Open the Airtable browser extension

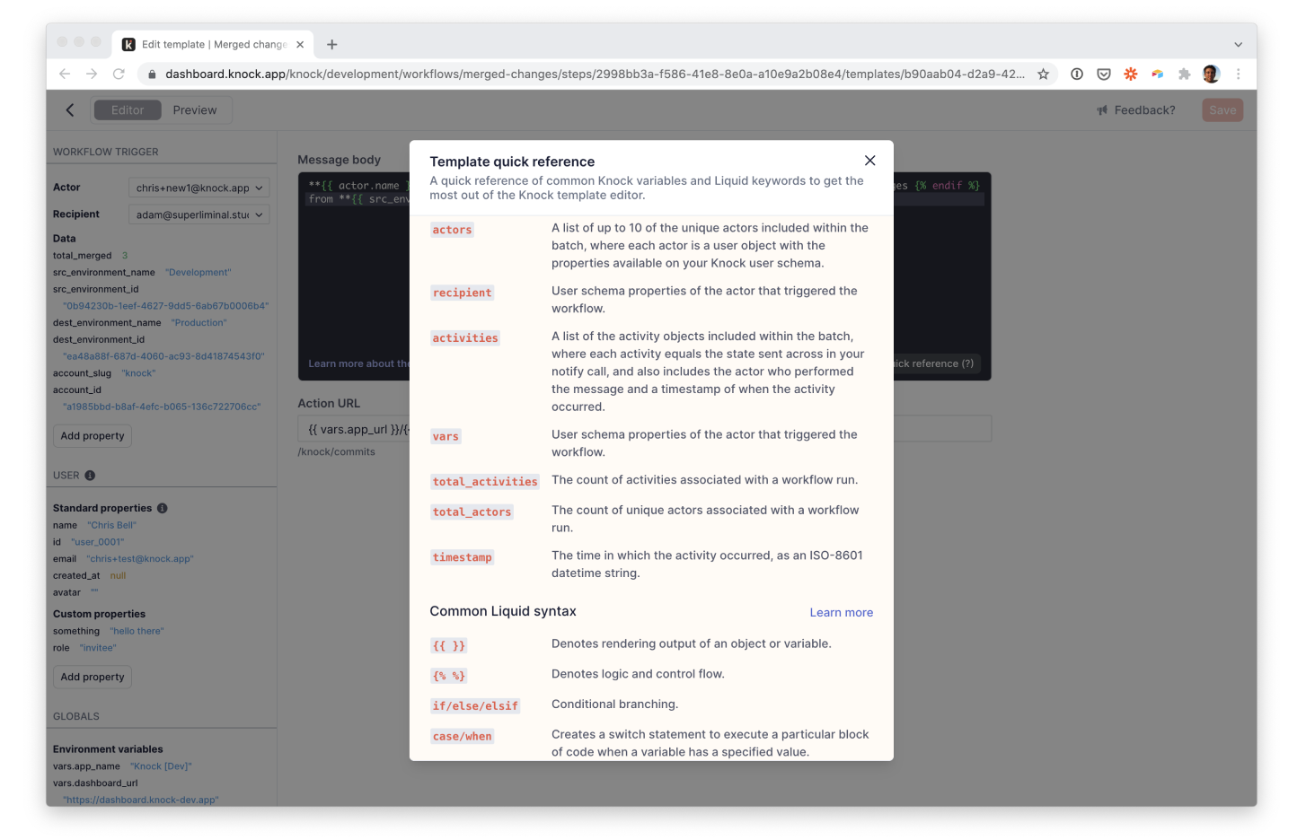1157,74
